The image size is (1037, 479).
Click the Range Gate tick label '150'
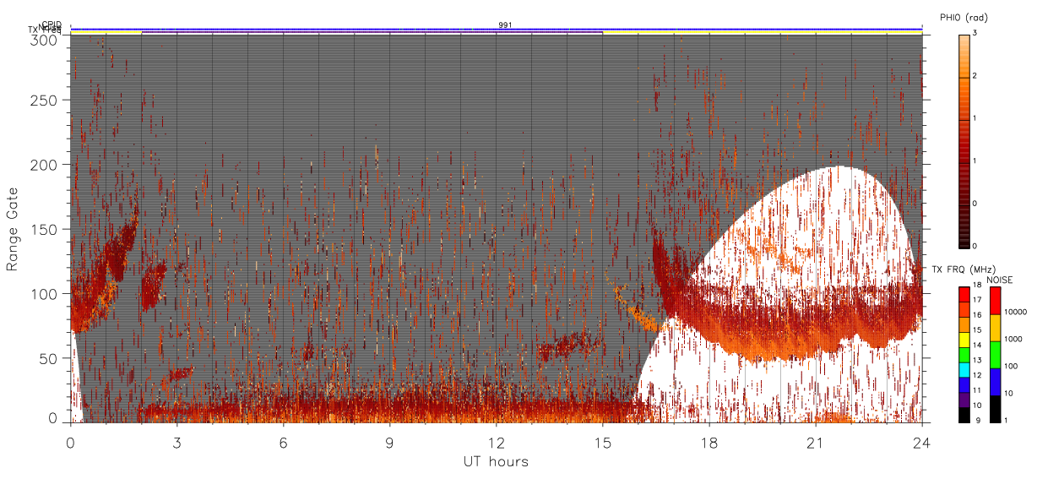click(x=46, y=230)
